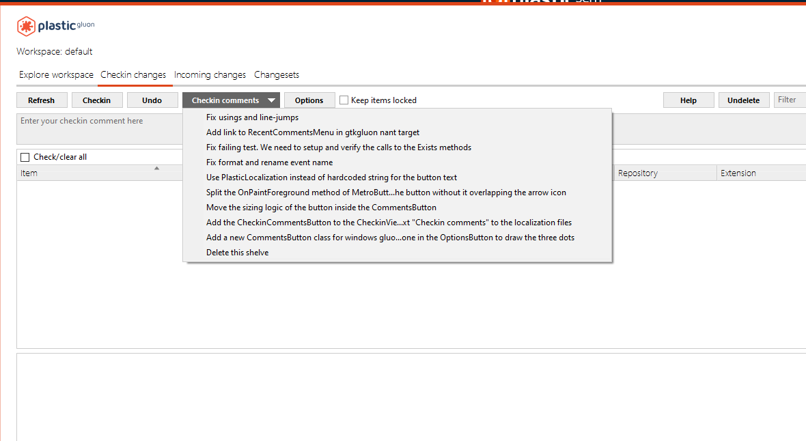Toggle the Check/clear all checkbox

[25, 156]
